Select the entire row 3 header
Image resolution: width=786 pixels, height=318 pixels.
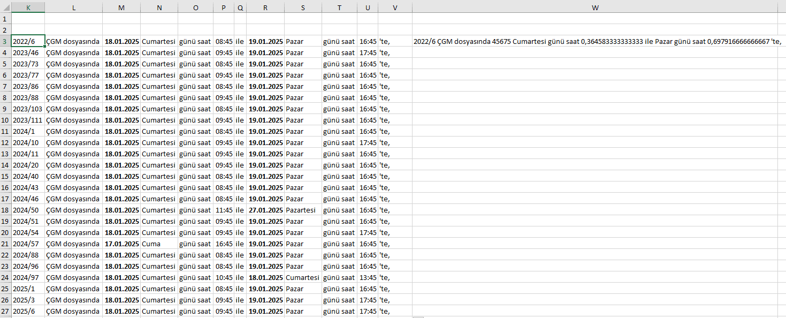5,41
